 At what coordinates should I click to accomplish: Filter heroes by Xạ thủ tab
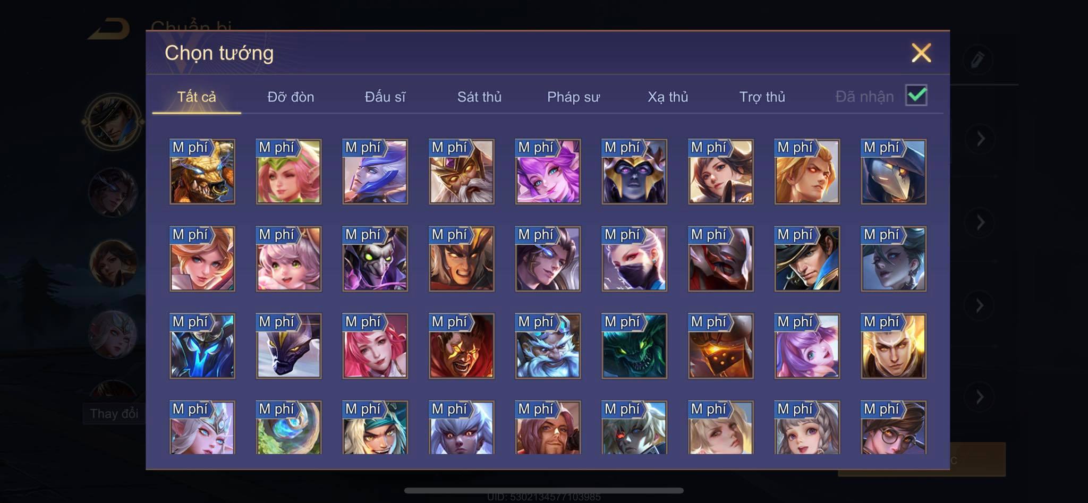click(x=668, y=97)
